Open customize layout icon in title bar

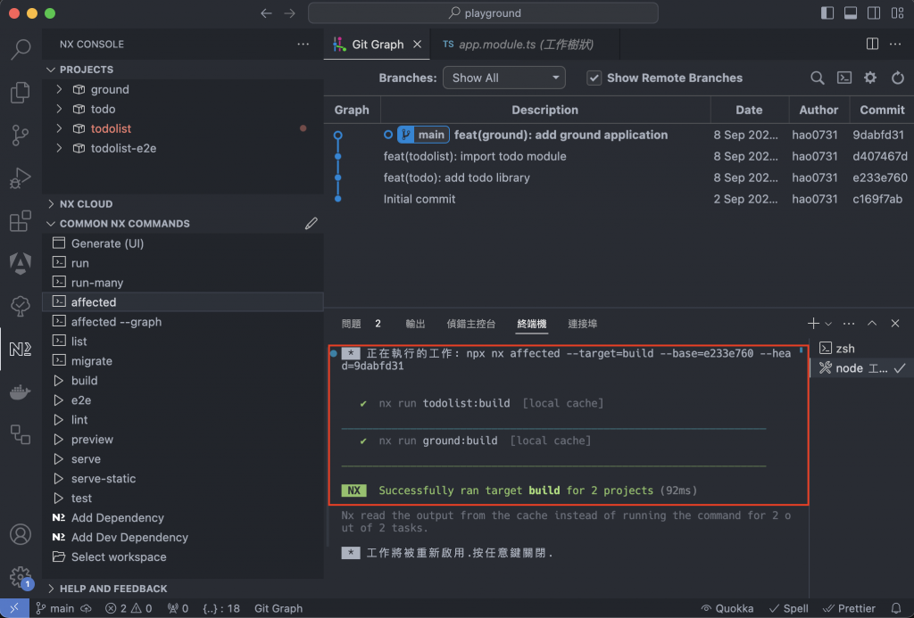pos(898,12)
